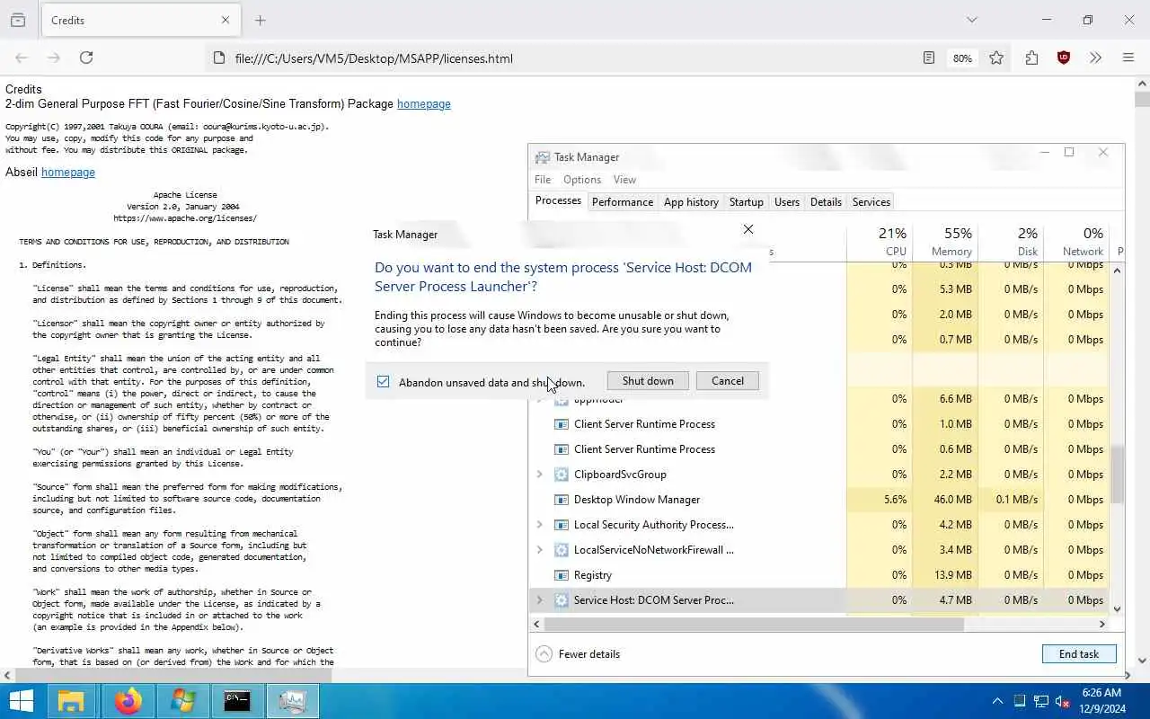
Task: Open the Abseil homepage link
Action: 68,173
